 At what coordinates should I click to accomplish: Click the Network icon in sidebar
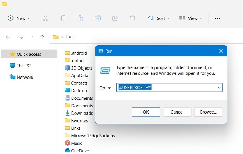[12, 77]
